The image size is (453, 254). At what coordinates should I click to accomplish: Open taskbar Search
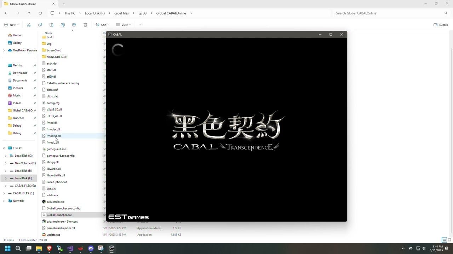click(x=18, y=248)
